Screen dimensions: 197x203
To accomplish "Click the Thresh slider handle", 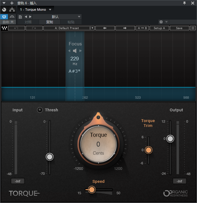I will pos(50,157).
